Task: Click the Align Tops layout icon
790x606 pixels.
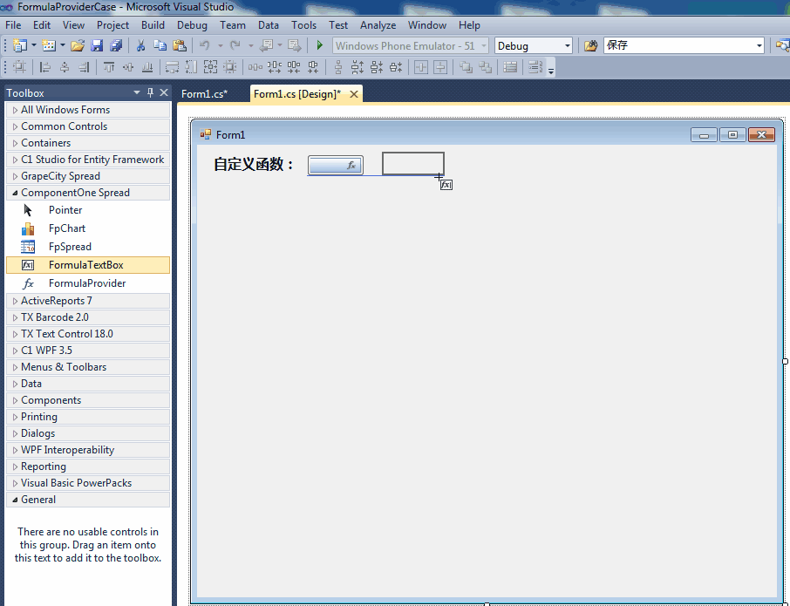Action: pos(109,67)
